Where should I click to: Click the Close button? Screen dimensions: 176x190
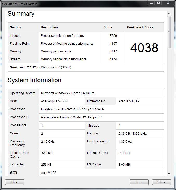[x=15, y=182]
